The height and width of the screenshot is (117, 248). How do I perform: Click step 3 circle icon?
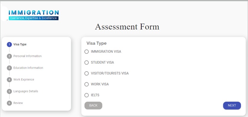[x=9, y=68]
